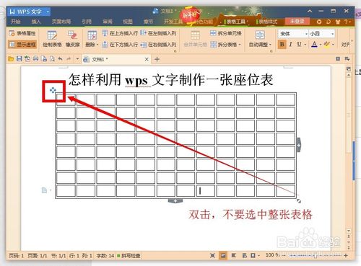Expand the quick access toolbar customize arrow
This screenshot has height=266, width=361.
[77, 59]
